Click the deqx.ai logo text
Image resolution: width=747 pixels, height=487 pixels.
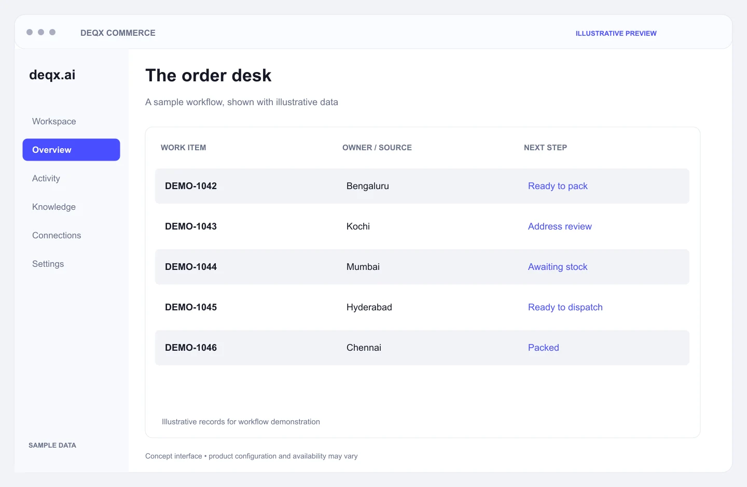(x=52, y=75)
